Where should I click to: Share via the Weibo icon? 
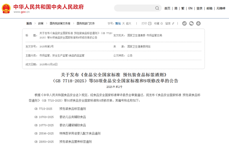tap(184, 23)
